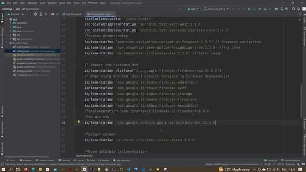Expand the java (generated) folder arrow
Screen dimensions: 306x172
pos(11,31)
